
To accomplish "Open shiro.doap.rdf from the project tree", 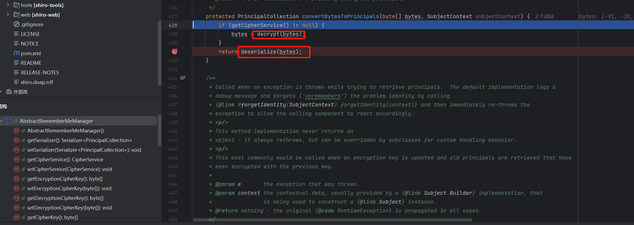I will click(37, 82).
